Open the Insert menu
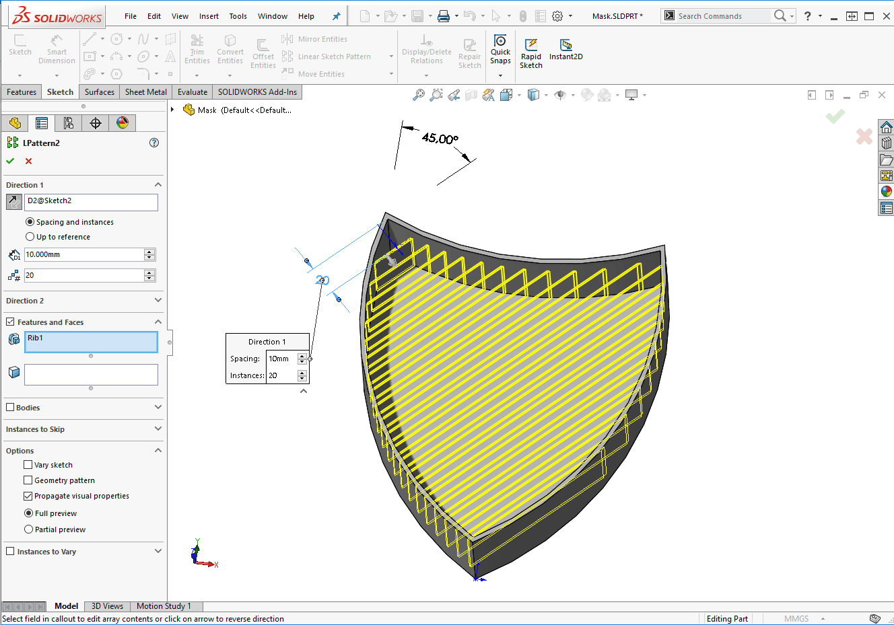This screenshot has height=625, width=894. coord(209,16)
